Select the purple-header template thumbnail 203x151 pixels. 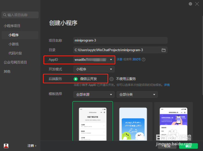tap(174, 121)
